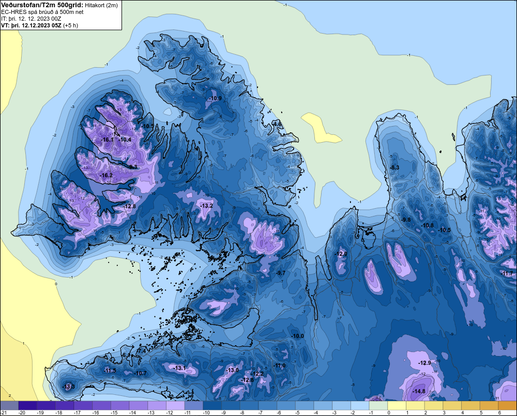The height and width of the screenshot is (416, 517).
Task: Click the -16.2 temperature label
Action: pyautogui.click(x=106, y=175)
